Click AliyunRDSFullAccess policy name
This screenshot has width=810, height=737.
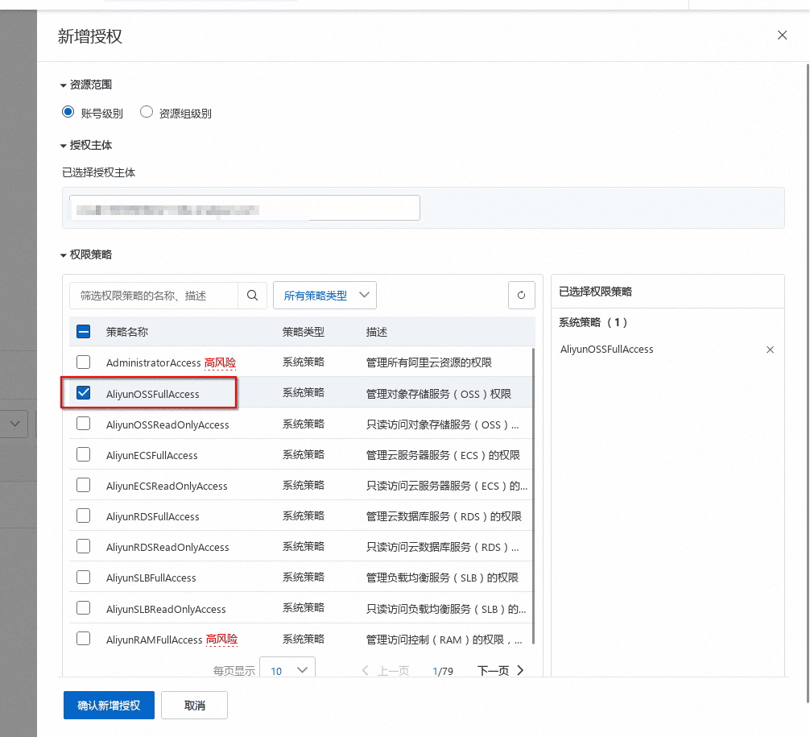152,517
